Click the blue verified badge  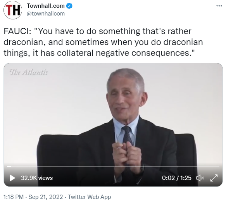69,6
